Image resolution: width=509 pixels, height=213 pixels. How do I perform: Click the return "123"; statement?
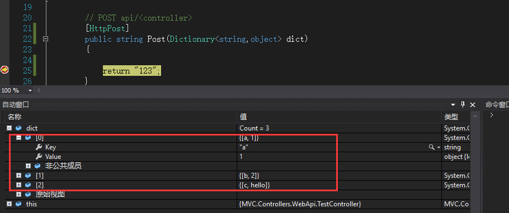point(131,71)
